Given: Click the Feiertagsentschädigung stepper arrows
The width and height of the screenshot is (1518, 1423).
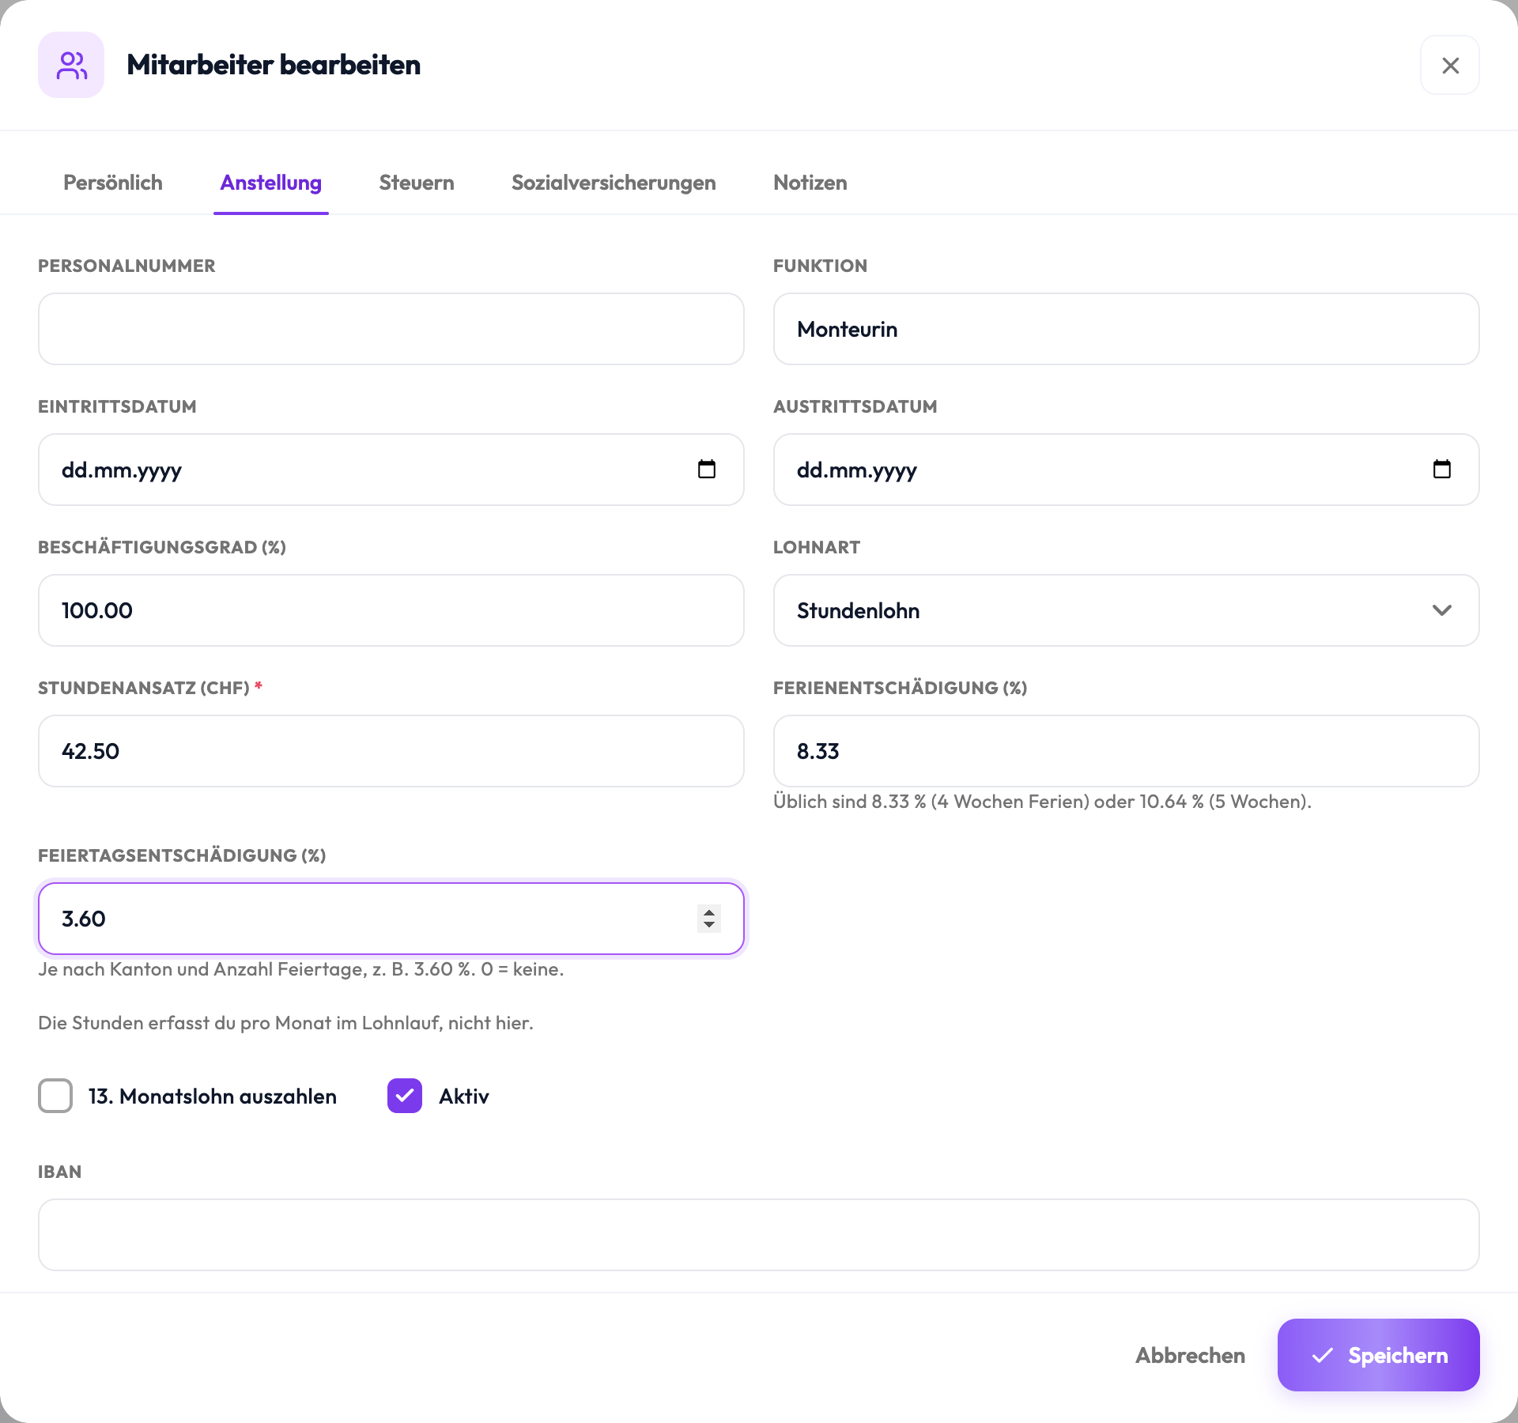Looking at the screenshot, I should (x=709, y=919).
